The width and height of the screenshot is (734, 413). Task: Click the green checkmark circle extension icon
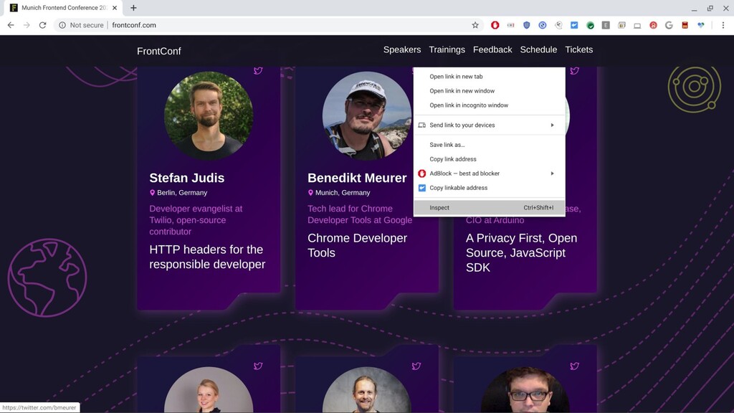[591, 25]
